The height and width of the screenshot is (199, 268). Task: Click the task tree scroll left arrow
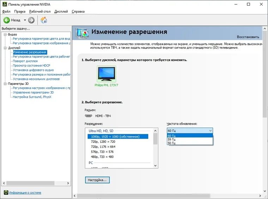click(x=4, y=183)
